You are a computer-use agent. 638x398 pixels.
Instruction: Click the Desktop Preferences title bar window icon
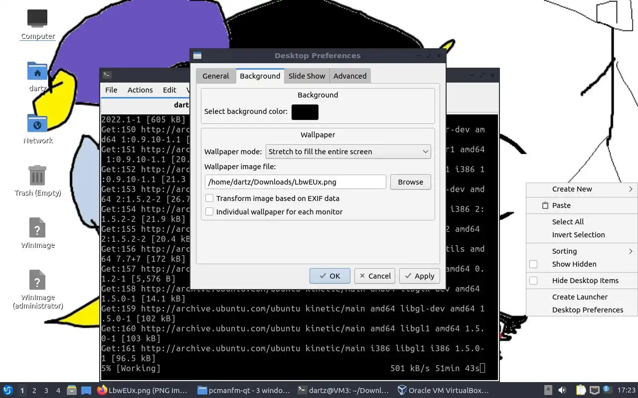(x=197, y=56)
